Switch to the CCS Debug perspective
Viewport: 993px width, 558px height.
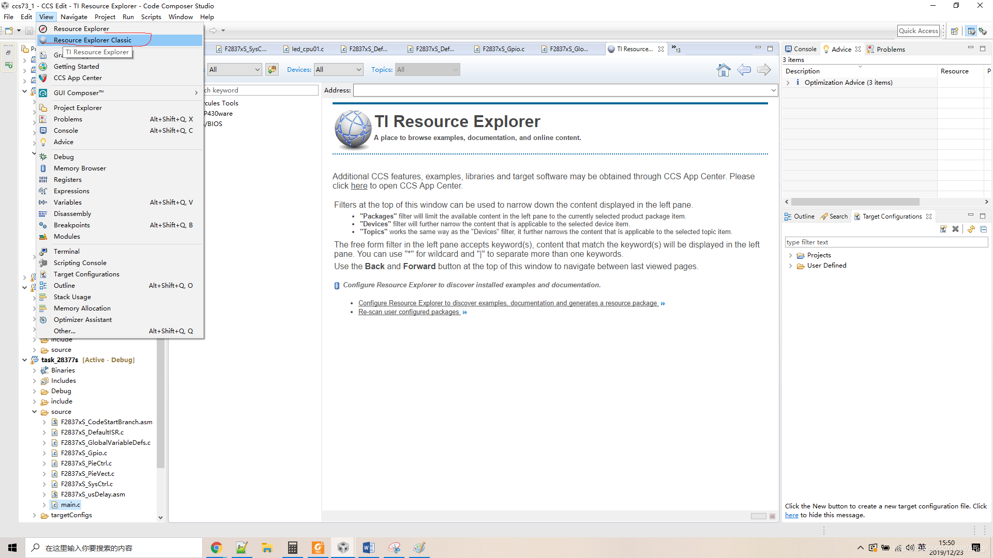click(983, 31)
